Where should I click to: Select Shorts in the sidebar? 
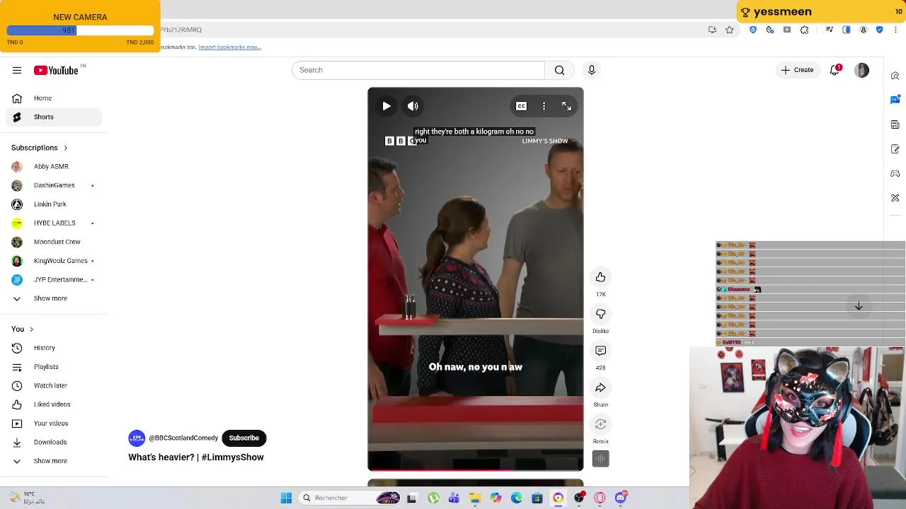pyautogui.click(x=54, y=117)
